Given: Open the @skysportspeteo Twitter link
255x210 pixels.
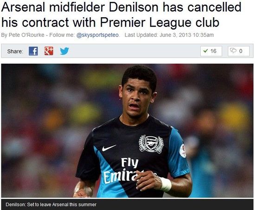Looking at the screenshot, I should click(x=97, y=35).
